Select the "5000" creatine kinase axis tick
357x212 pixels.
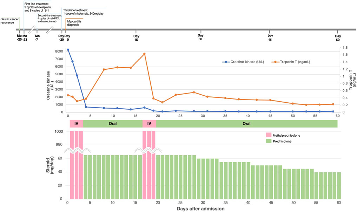(x=59, y=74)
